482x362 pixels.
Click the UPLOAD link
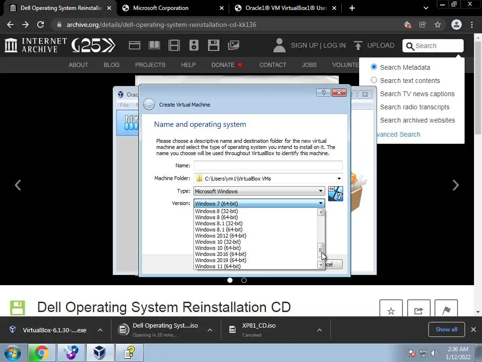click(x=380, y=45)
